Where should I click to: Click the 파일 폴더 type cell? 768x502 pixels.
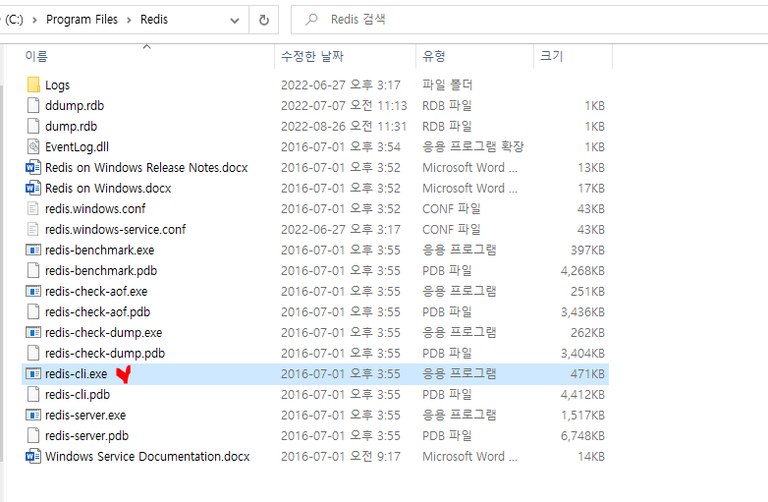pos(447,84)
